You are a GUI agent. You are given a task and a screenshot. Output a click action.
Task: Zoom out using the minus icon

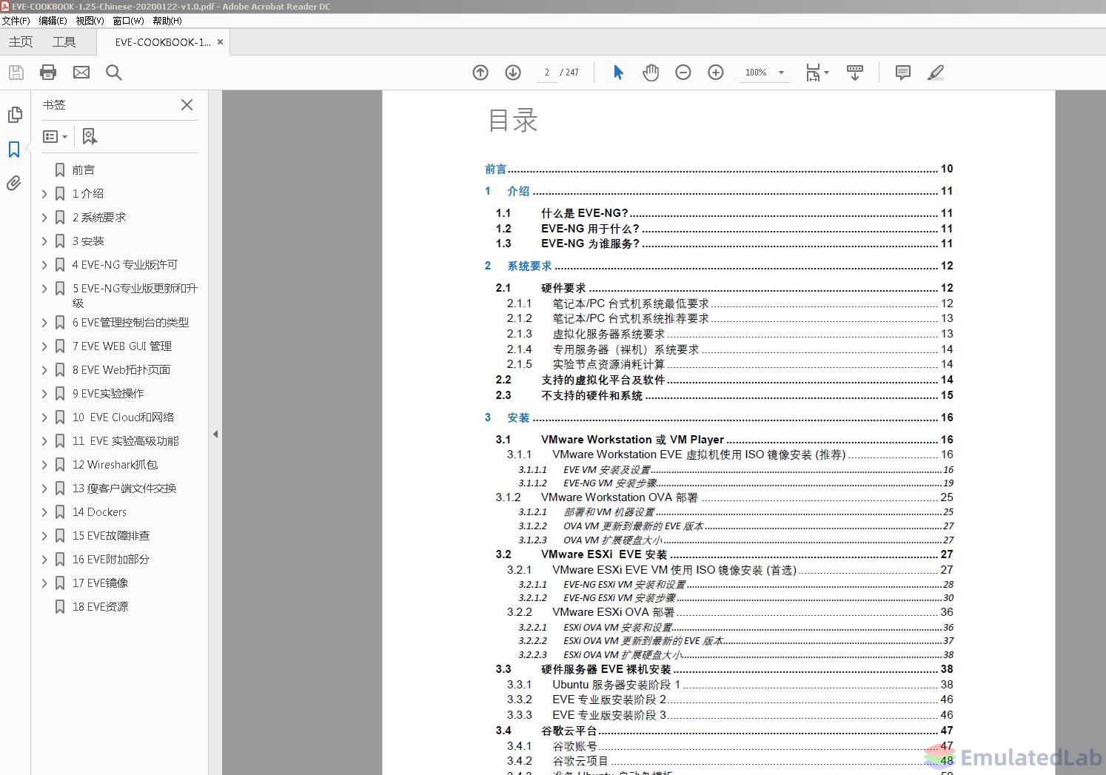(x=683, y=73)
